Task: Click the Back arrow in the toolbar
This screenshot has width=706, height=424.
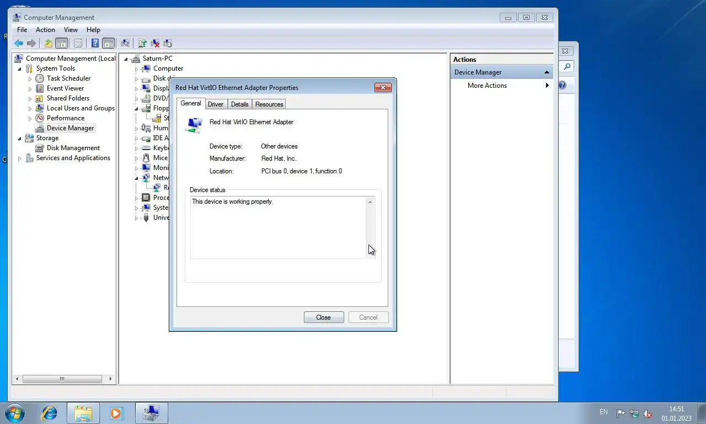Action: coord(19,43)
